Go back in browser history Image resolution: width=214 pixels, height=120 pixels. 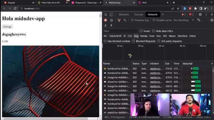4,8
